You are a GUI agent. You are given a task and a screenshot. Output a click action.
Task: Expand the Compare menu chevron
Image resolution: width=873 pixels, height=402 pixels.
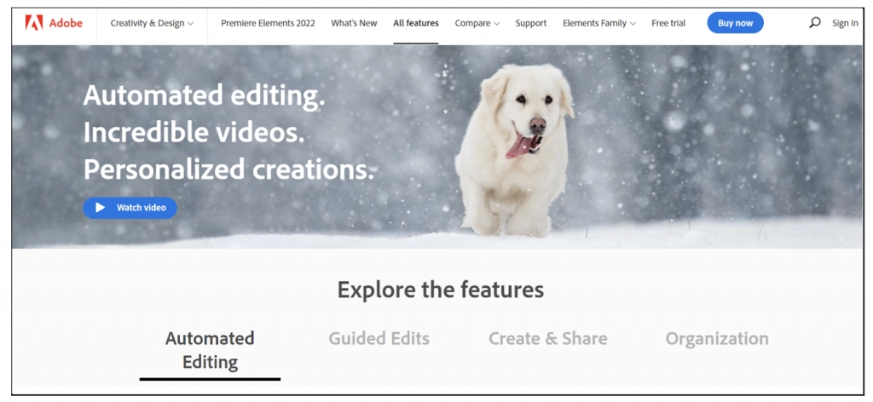point(497,24)
